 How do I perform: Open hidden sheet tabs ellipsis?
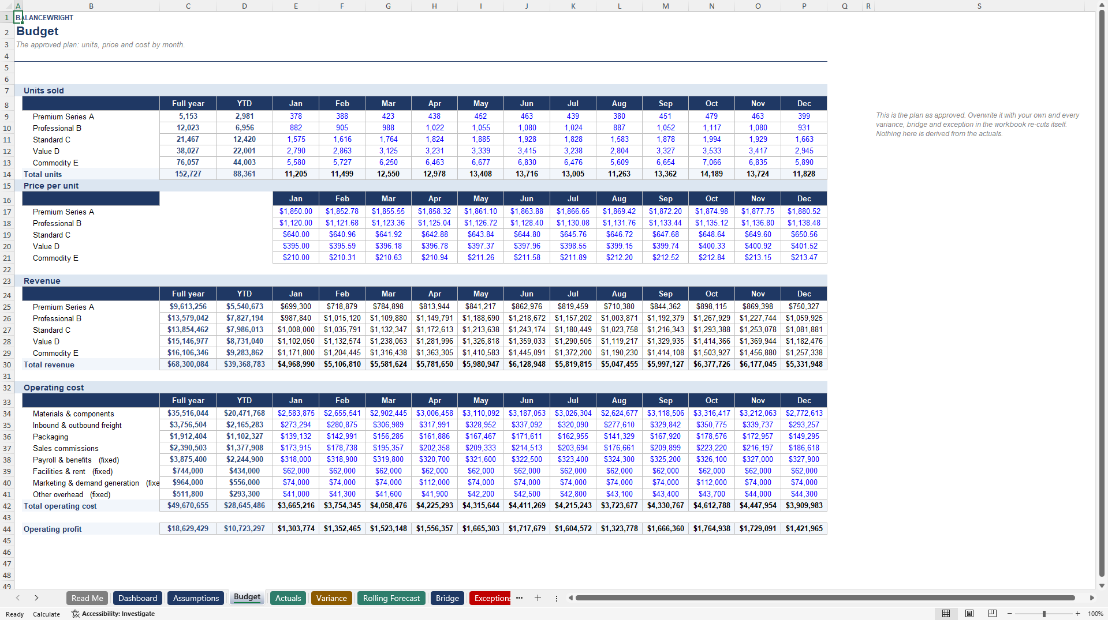coord(519,598)
